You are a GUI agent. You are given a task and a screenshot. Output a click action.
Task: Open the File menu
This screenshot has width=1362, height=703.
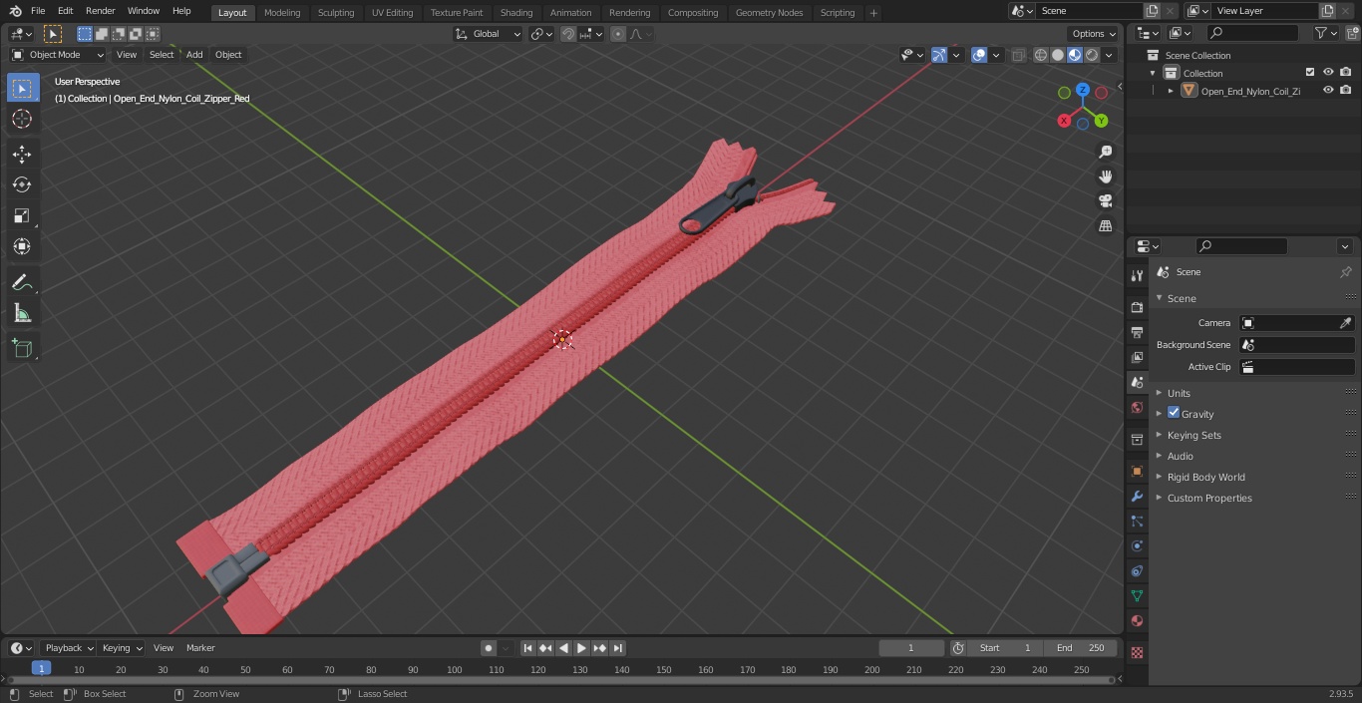point(38,11)
